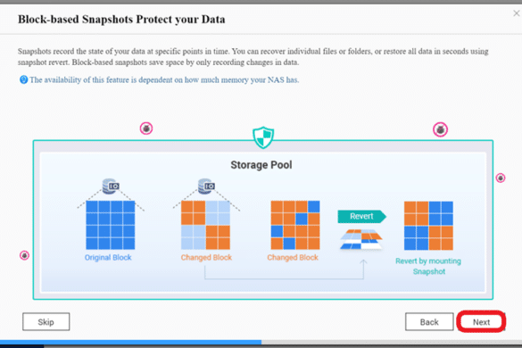Click the info icon before the memory notice
The image size is (522, 348).
coord(23,79)
